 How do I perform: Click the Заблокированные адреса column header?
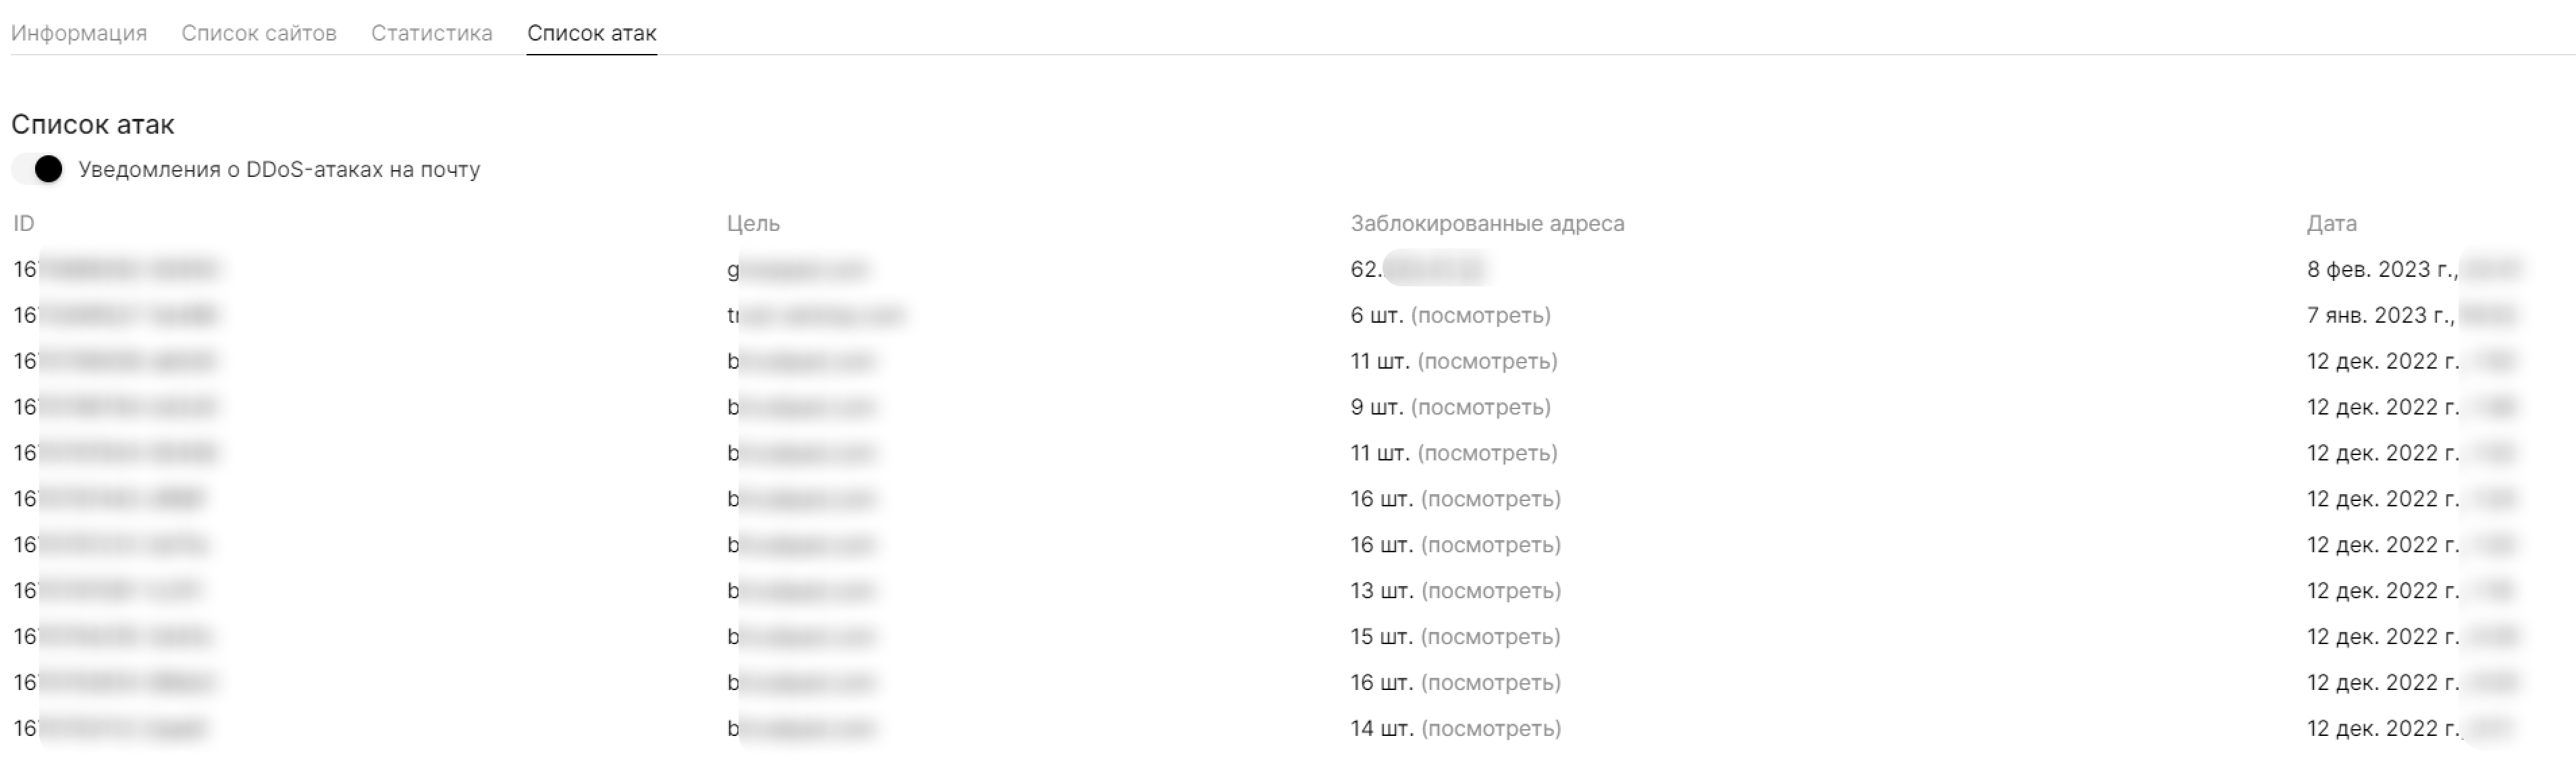1487,224
